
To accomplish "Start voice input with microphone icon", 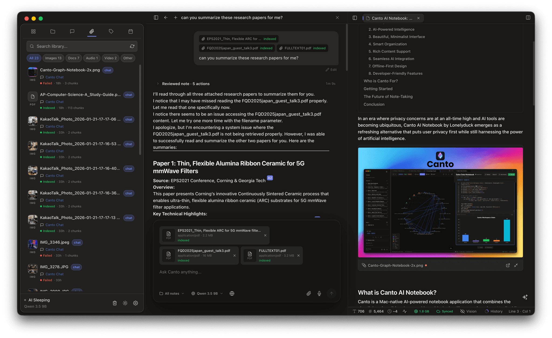I will (319, 293).
